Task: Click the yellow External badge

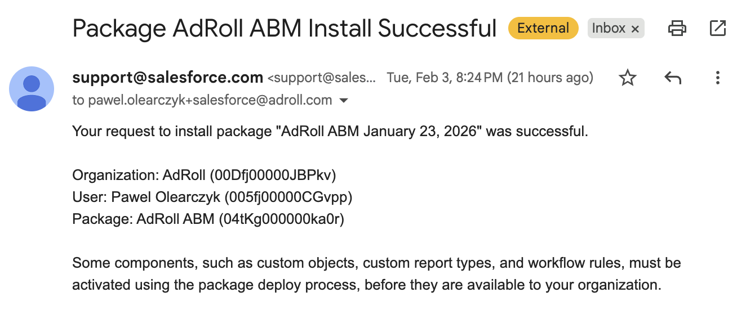Action: [543, 28]
